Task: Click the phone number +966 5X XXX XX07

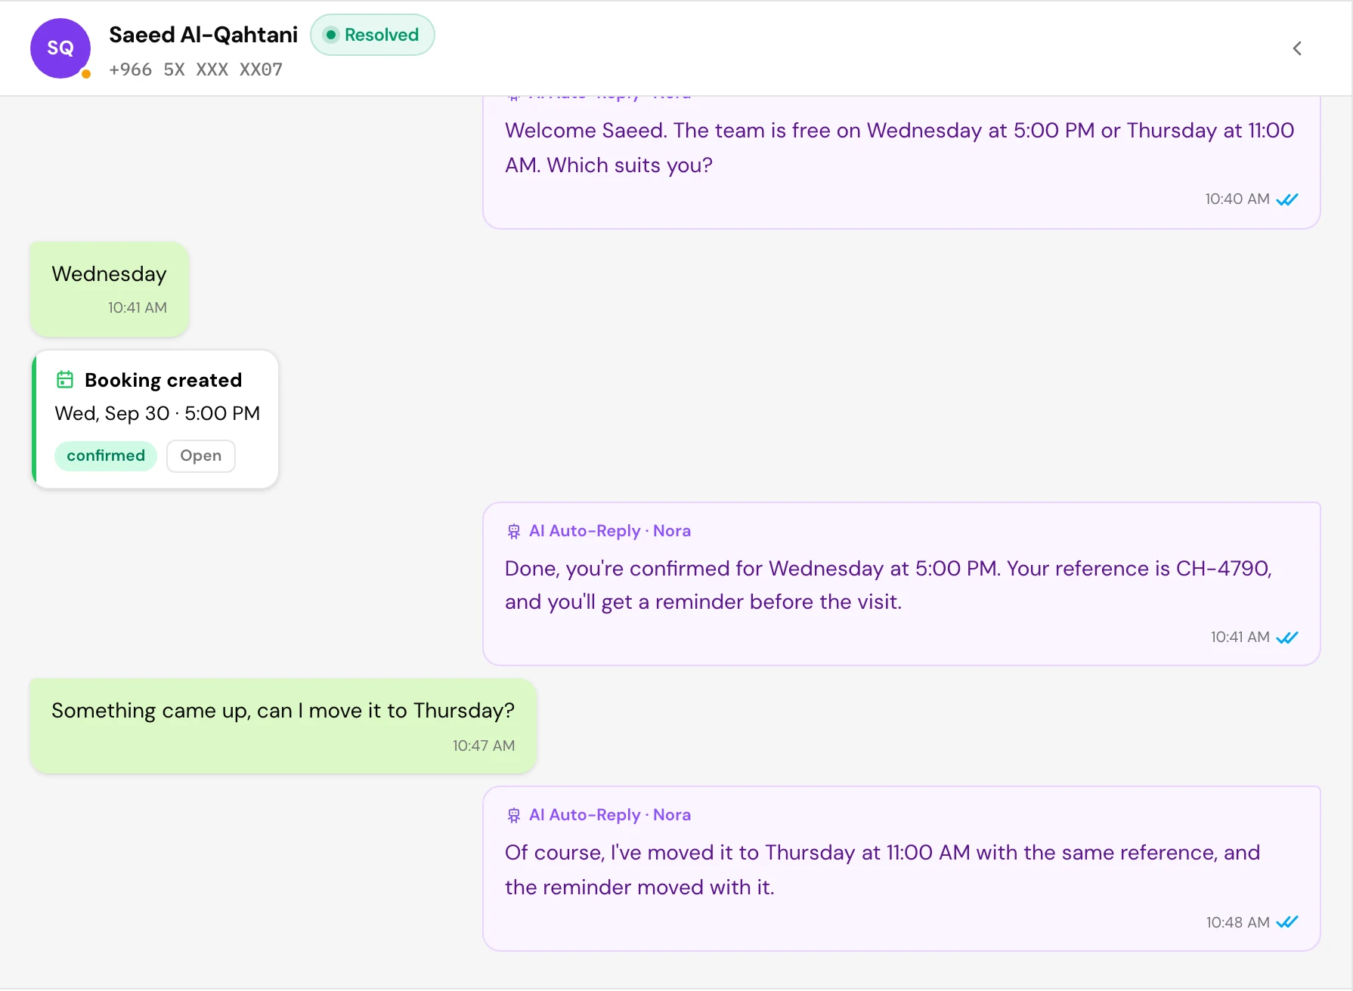Action: pyautogui.click(x=196, y=69)
